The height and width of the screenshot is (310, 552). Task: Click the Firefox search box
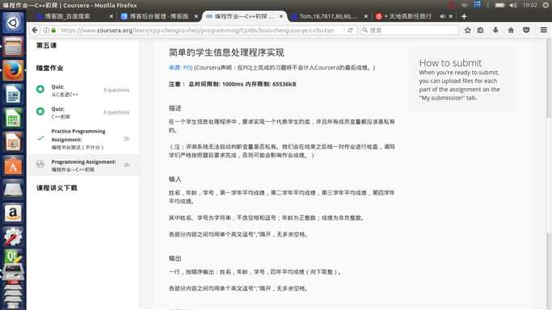(410, 30)
